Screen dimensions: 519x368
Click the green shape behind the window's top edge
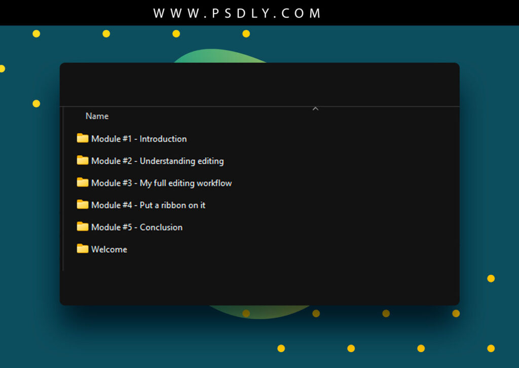coord(218,57)
